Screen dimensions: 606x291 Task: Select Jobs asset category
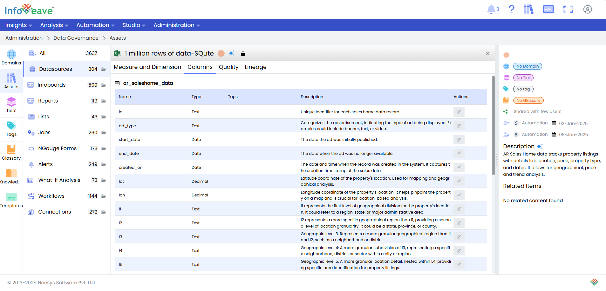[x=67, y=133]
